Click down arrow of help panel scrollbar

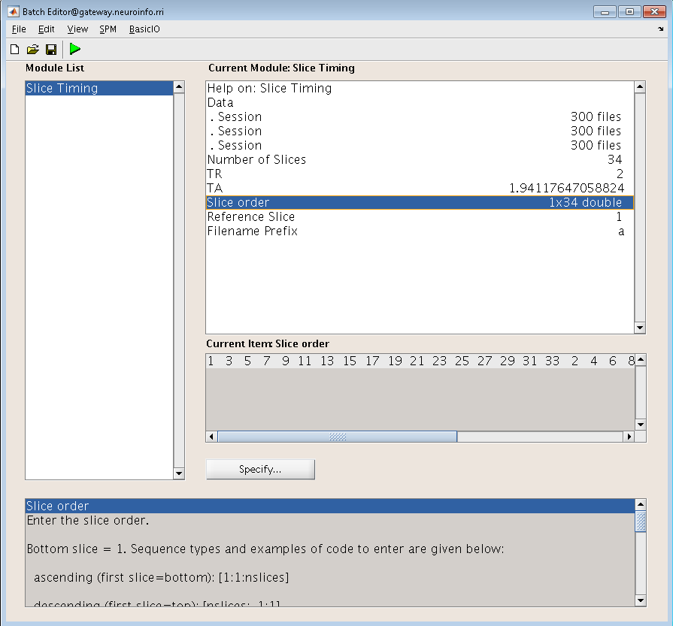pyautogui.click(x=641, y=600)
